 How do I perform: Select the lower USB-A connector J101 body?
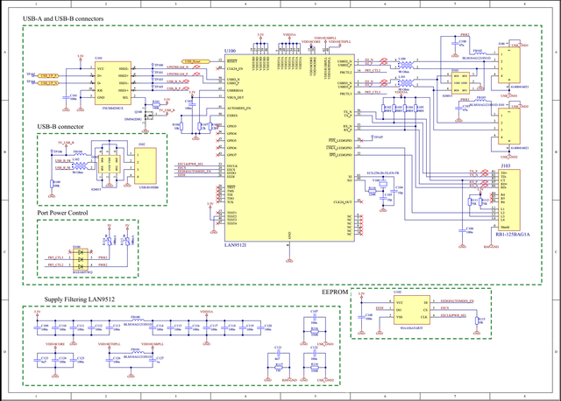[509, 126]
